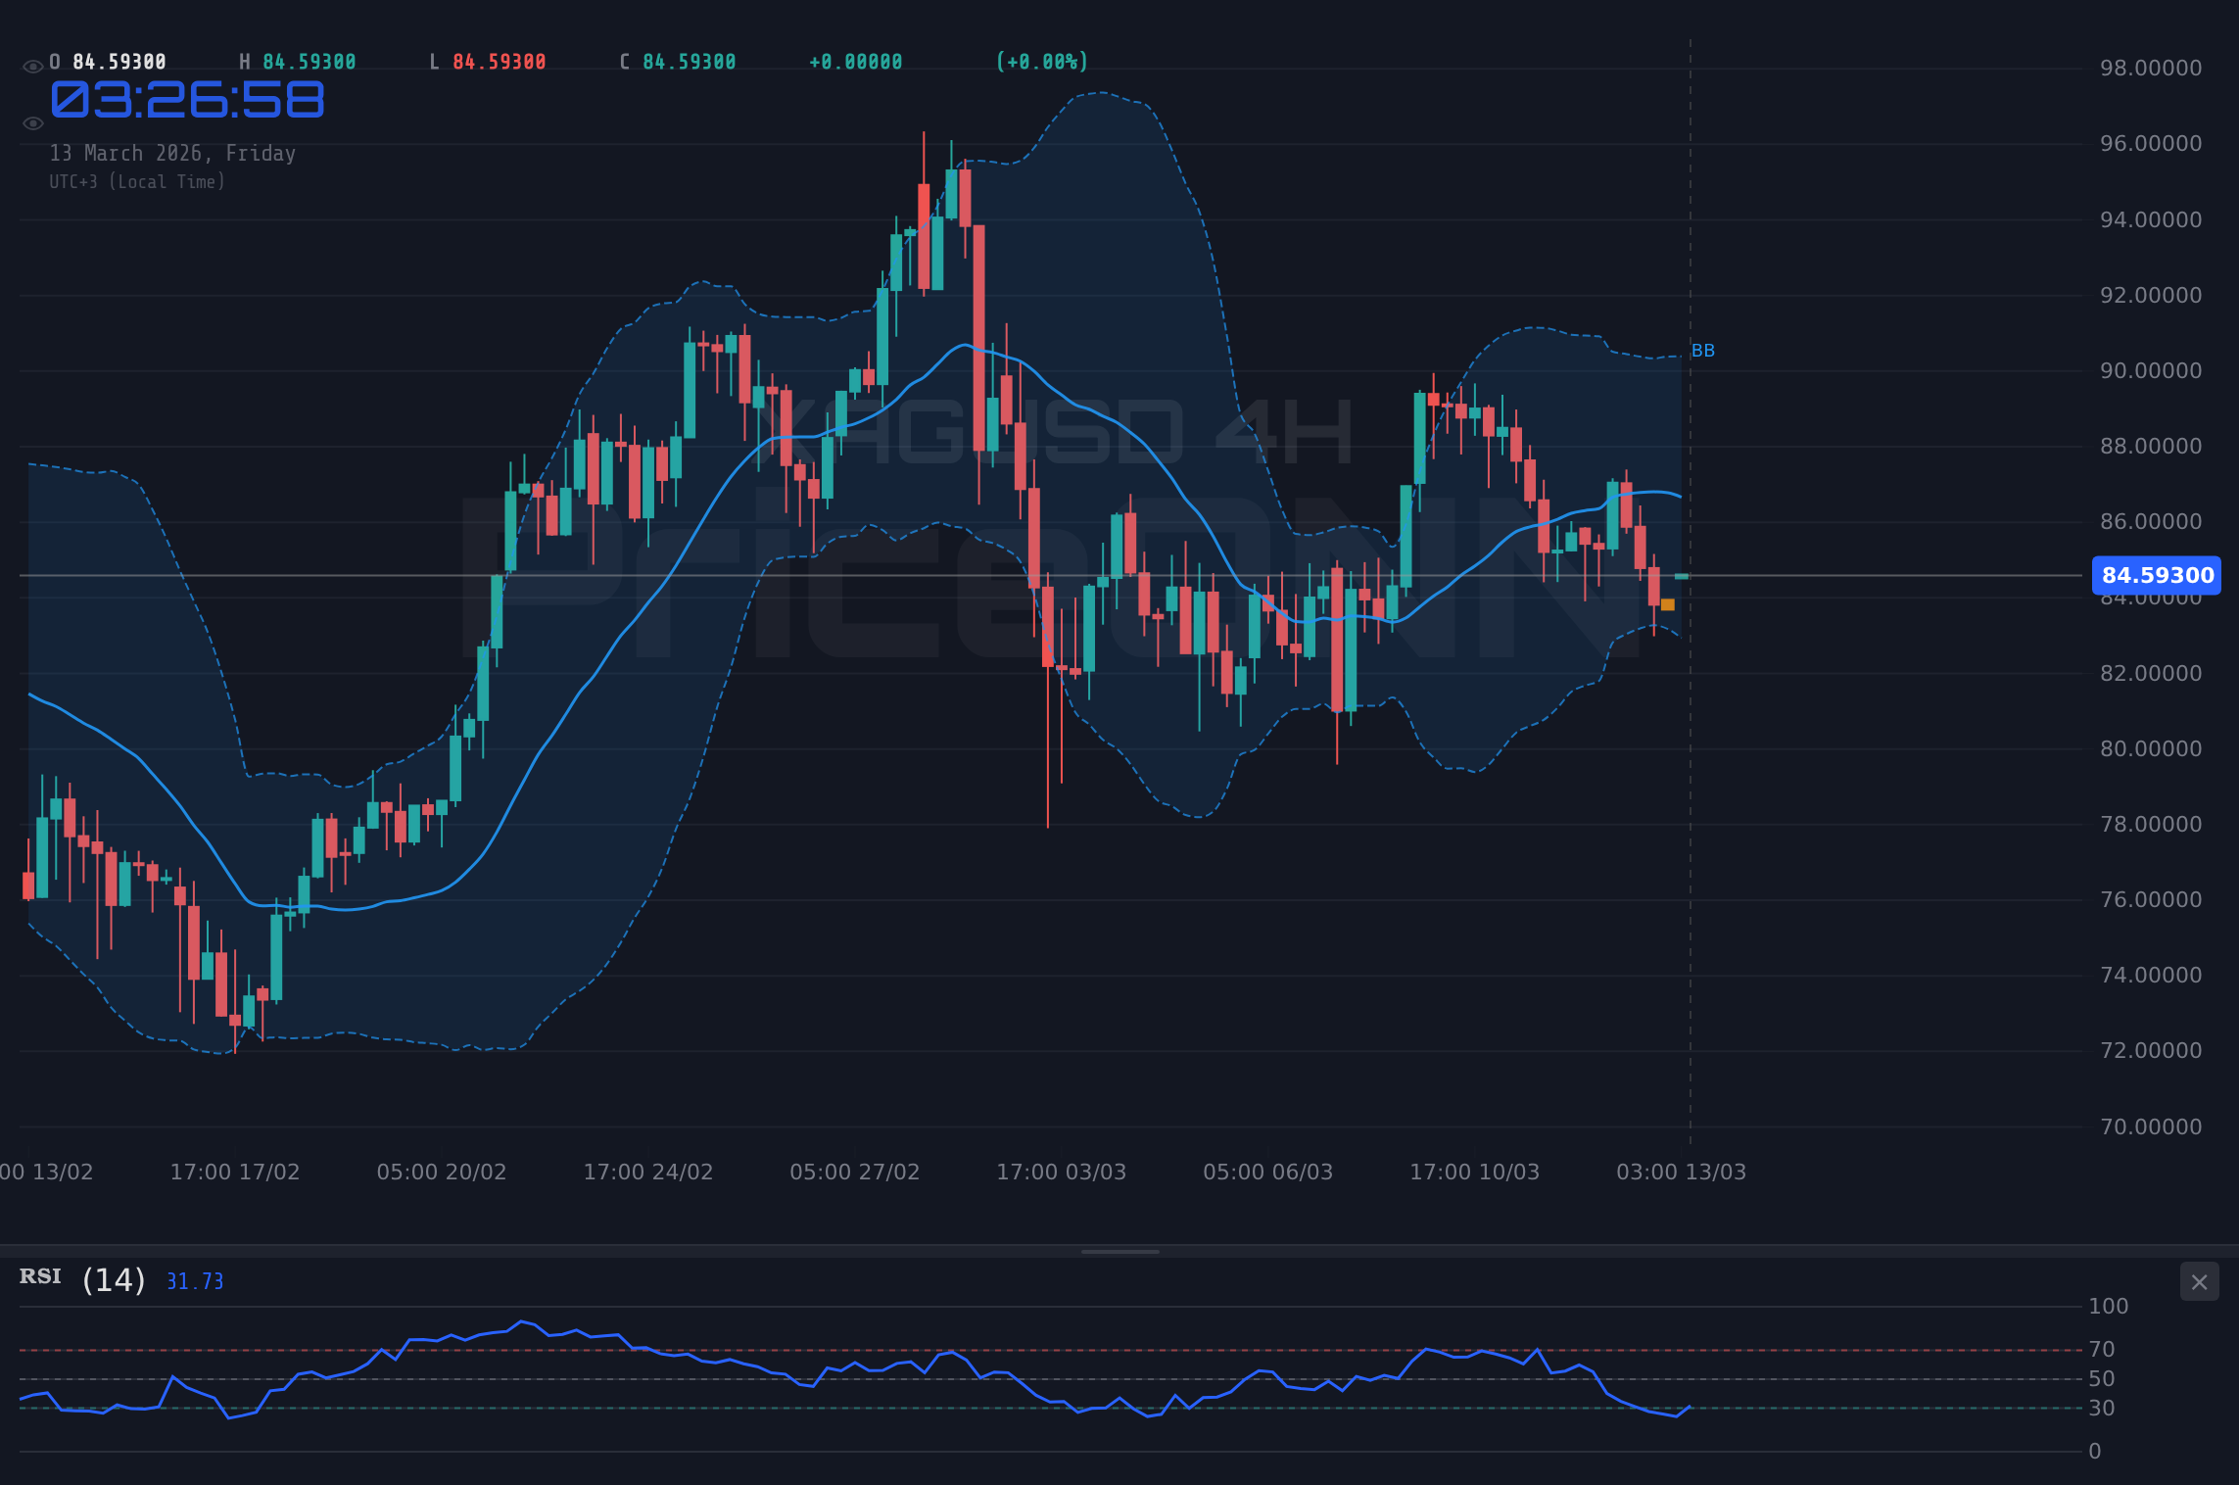
Task: Click the 03:26:58 clock display
Action: (x=187, y=100)
